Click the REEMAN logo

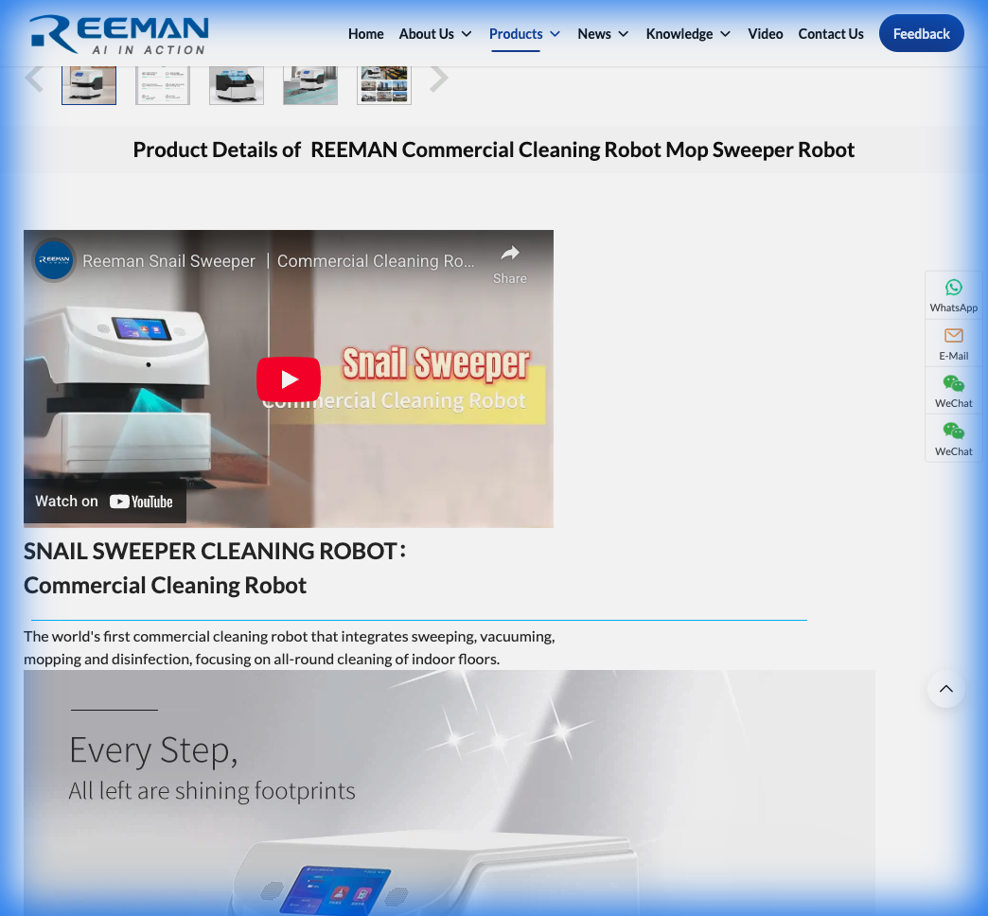[118, 34]
